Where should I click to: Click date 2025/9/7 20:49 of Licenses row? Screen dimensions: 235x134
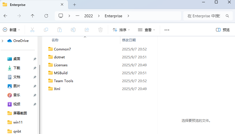134,65
